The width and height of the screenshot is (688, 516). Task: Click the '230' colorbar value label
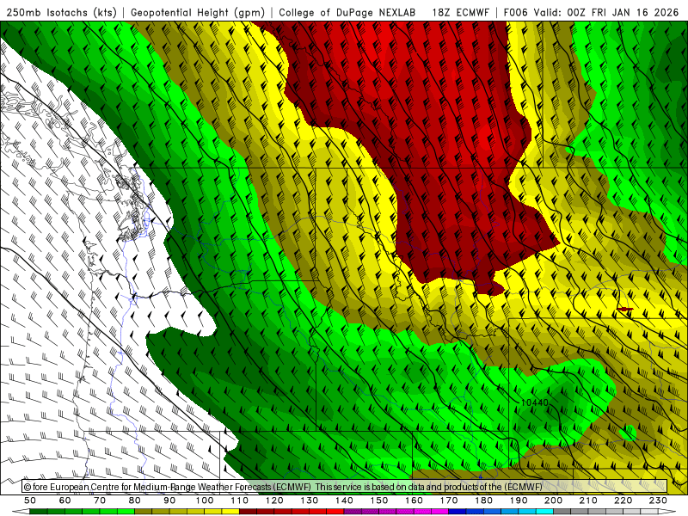658,501
